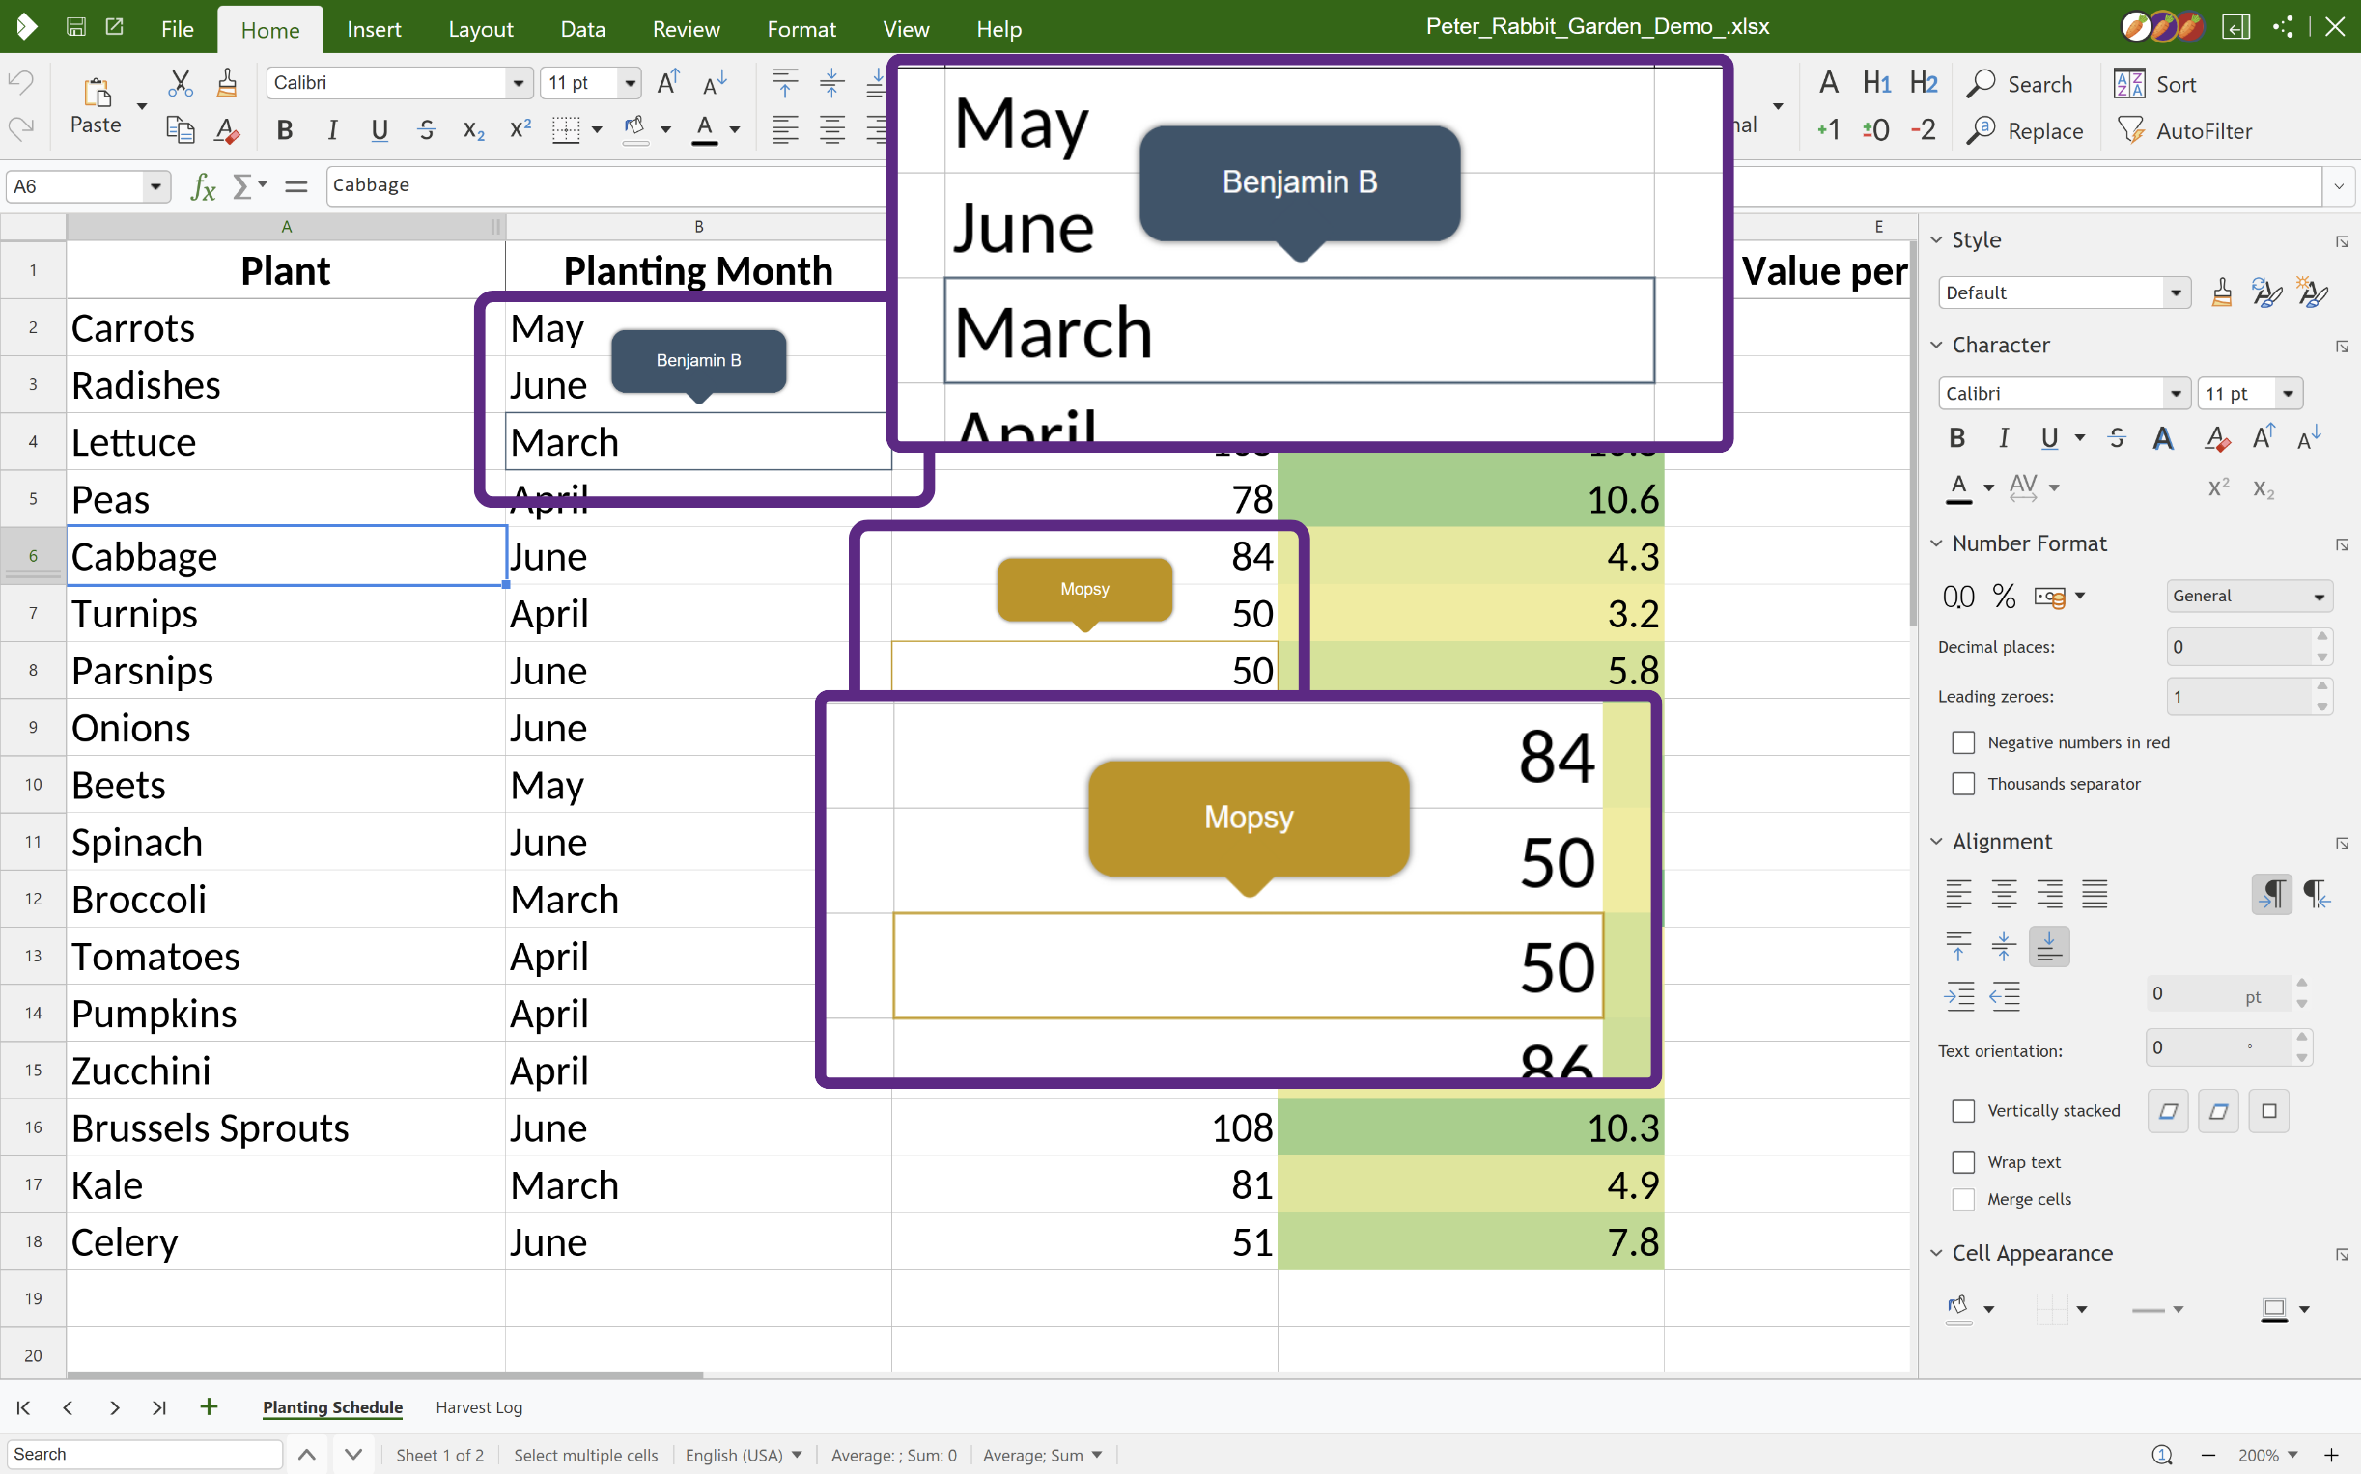Click the function wizard fx icon
Viewport: 2362px width, 1475px height.
coord(203,186)
